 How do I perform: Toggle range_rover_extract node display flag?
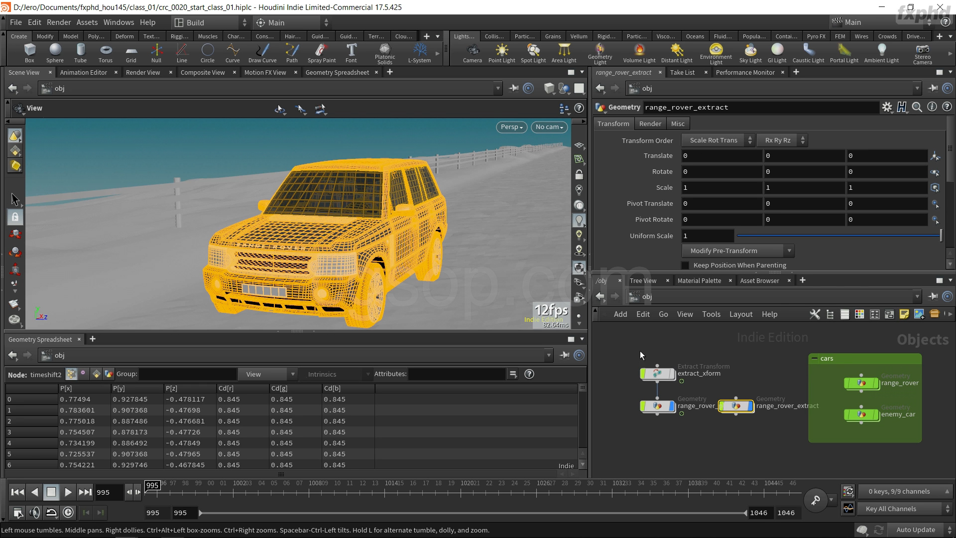(x=750, y=406)
